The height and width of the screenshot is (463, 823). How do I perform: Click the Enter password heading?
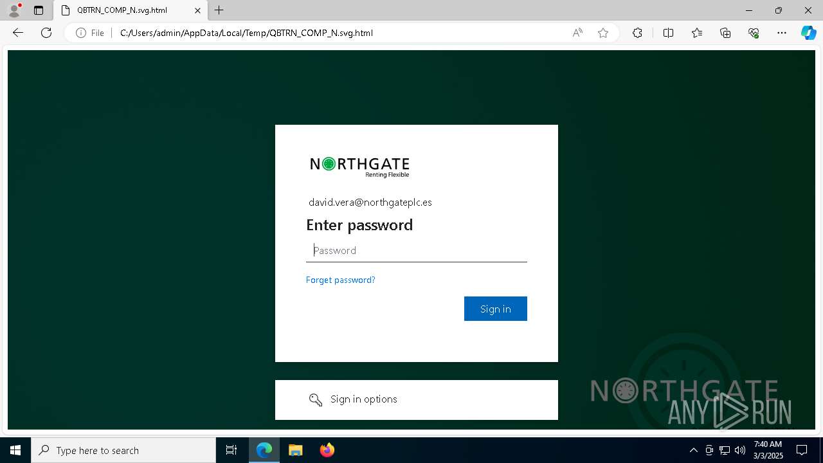(359, 225)
